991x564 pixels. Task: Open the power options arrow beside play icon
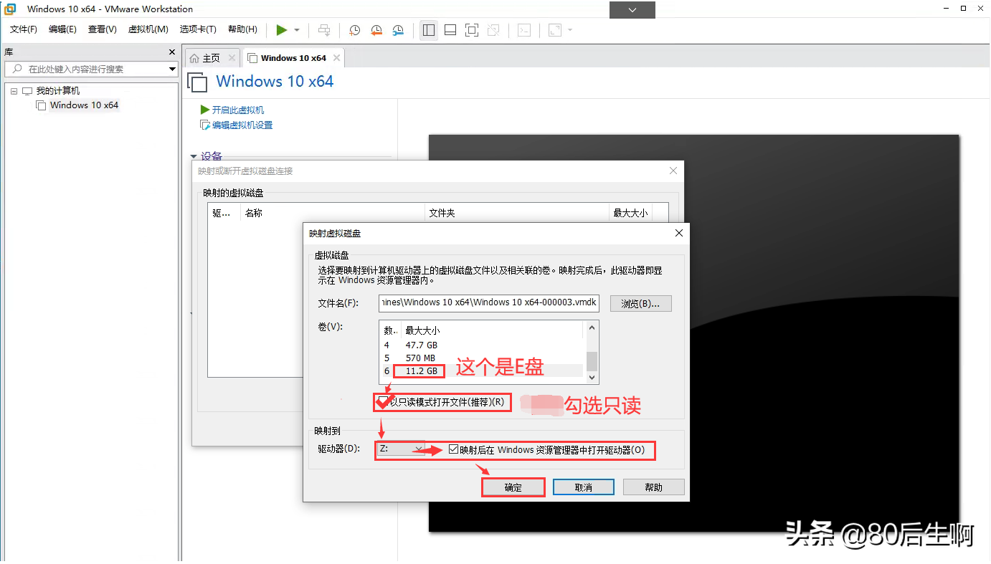(297, 30)
